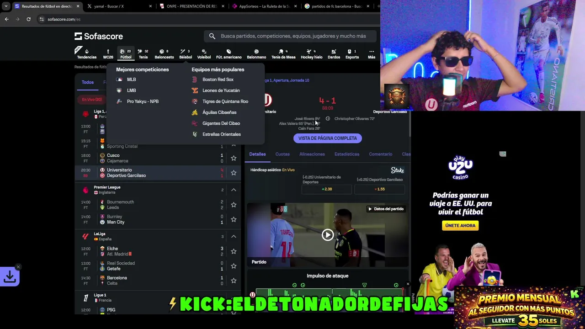
Task: Favorite the Cusco vs Cajamarca match
Action: click(x=234, y=158)
